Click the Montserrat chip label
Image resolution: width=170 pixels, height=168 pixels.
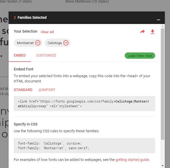tap(25, 43)
